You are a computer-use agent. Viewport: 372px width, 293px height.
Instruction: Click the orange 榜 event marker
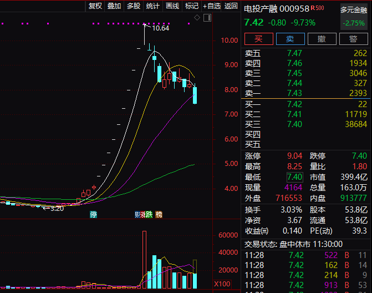(x=159, y=214)
